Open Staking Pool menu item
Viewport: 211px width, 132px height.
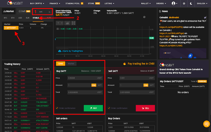(x=74, y=3)
